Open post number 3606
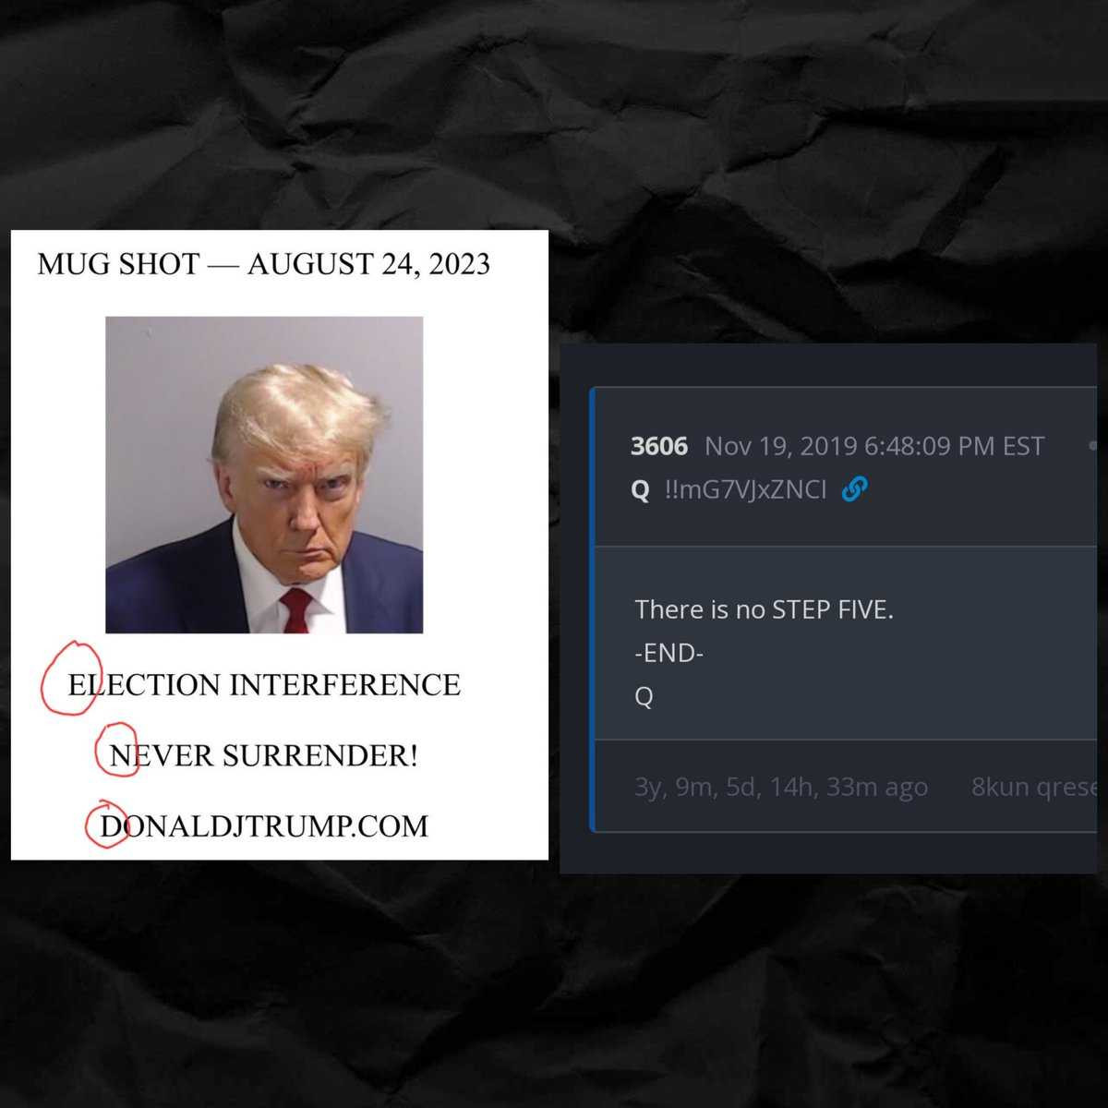 (x=659, y=446)
